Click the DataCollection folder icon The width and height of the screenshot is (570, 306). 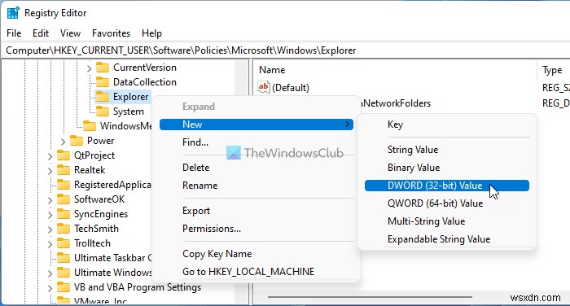103,82
